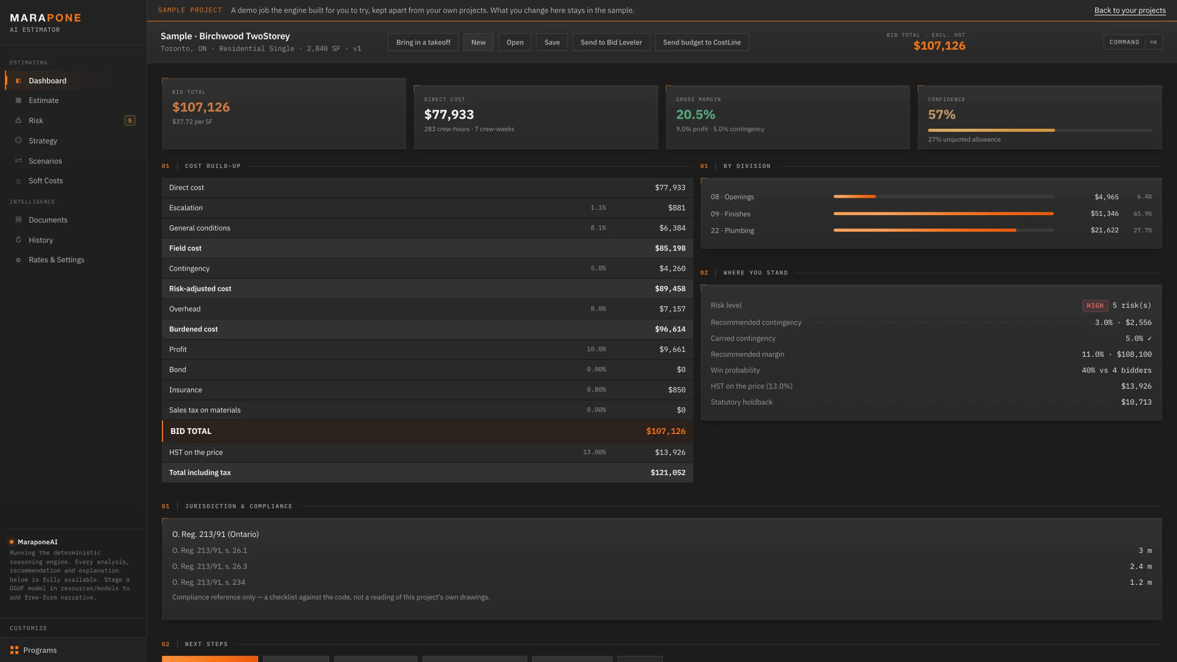This screenshot has width=1177, height=662.
Task: Click the 09 · Finishes division bar
Action: pos(943,214)
